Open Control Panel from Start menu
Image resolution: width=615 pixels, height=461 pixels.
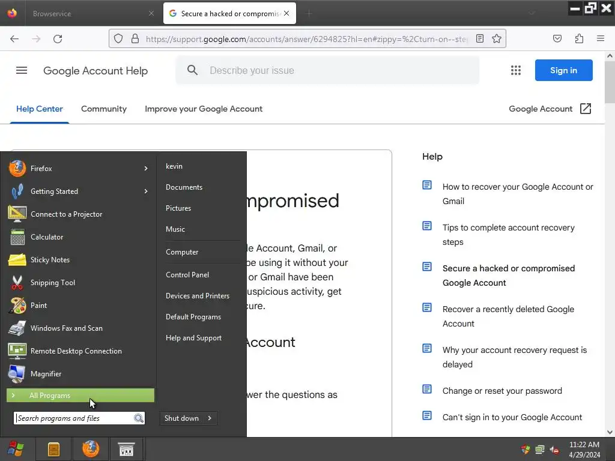tap(187, 275)
